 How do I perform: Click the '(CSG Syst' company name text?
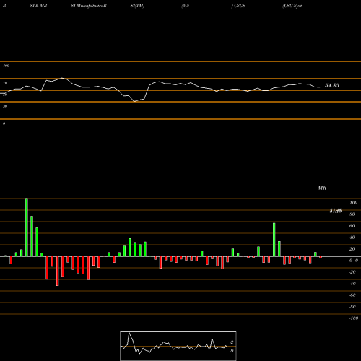[x=292, y=6]
